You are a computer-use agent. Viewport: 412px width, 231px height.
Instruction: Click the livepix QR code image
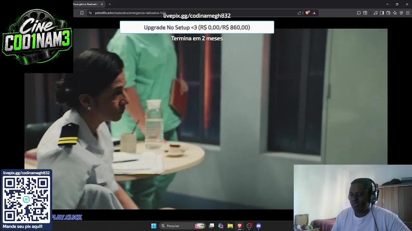pos(26,200)
